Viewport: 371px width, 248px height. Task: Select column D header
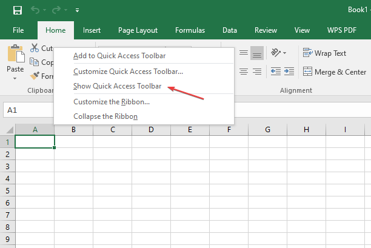click(151, 130)
